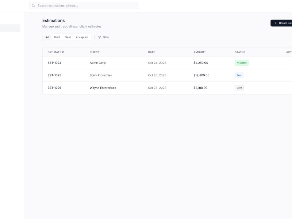Sort by the AMOUNT column header
This screenshot has height=219, width=292.
pos(200,52)
